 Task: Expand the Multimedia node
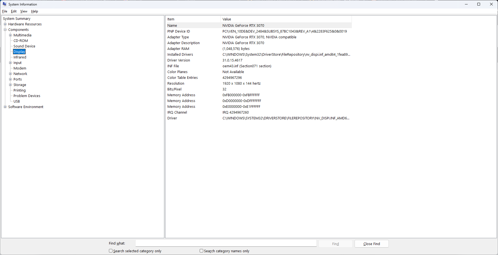tap(10, 35)
